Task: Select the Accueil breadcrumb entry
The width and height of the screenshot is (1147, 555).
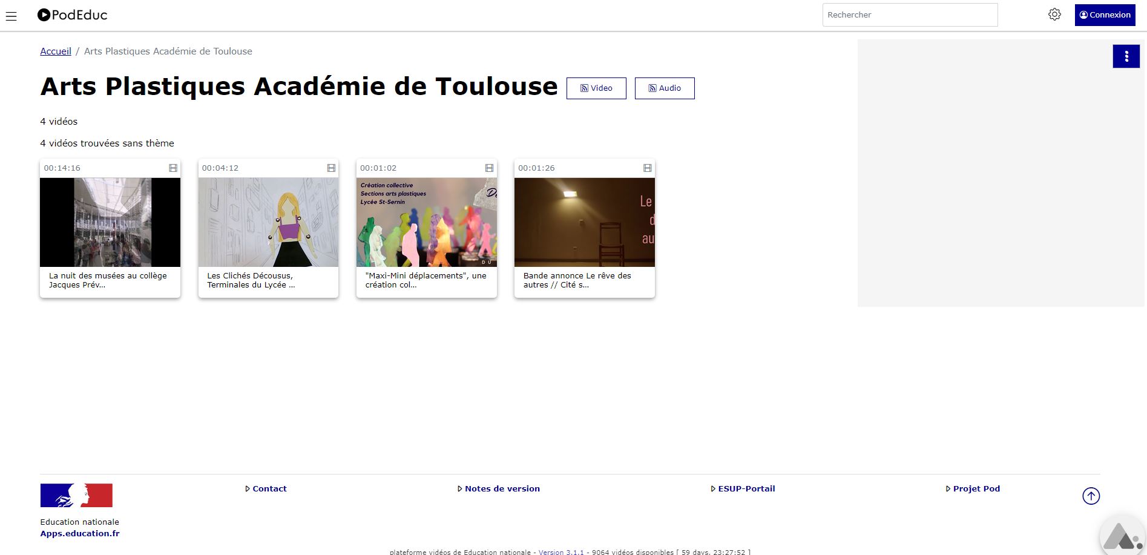Action: [x=55, y=51]
